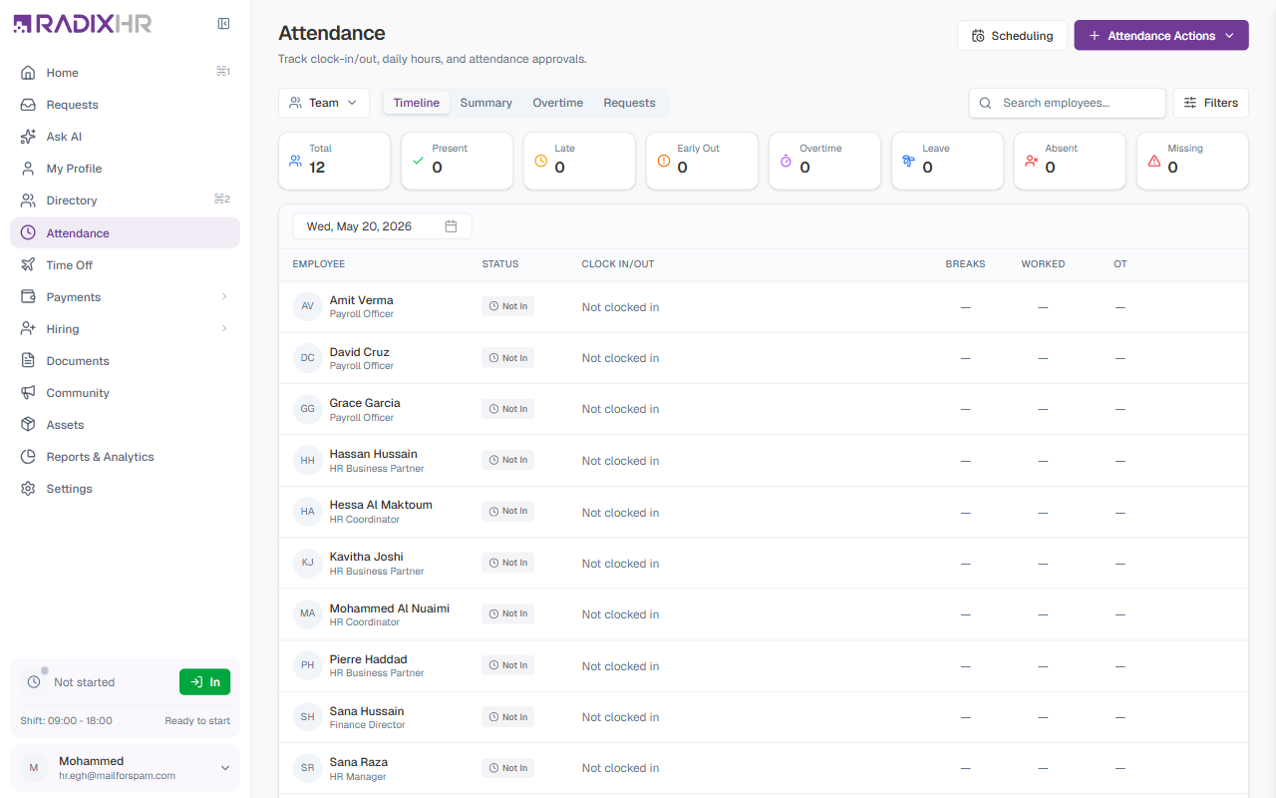
Task: Click the Search employees input field
Action: [x=1068, y=103]
